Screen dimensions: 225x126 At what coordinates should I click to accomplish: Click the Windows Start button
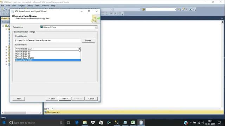click(4, 122)
